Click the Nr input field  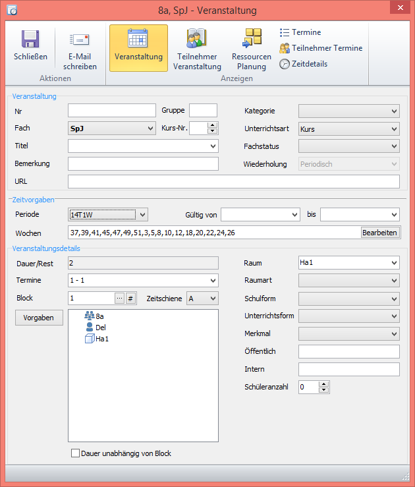(112, 111)
